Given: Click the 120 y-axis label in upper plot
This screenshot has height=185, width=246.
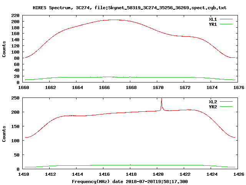Looking at the screenshot, I should tap(15, 46).
